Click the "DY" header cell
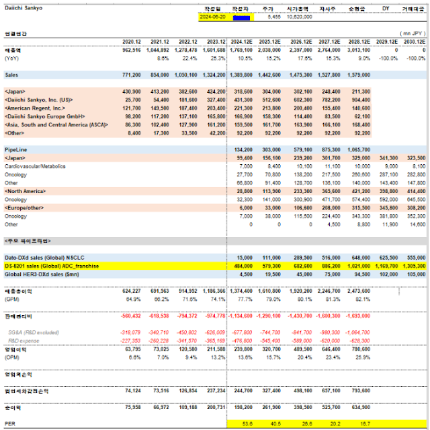This screenshot has width=430, height=430. click(x=386, y=9)
